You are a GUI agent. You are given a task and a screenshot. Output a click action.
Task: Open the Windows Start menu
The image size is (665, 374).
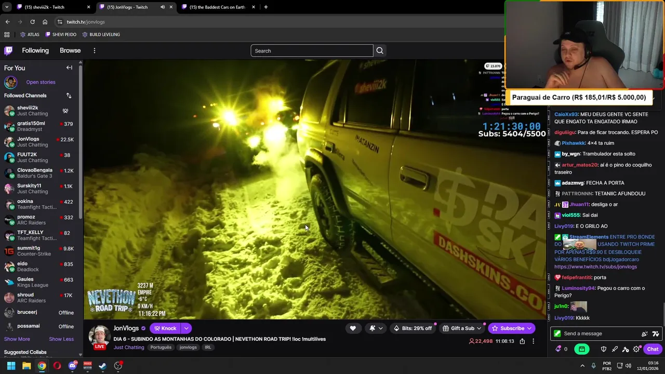11,366
